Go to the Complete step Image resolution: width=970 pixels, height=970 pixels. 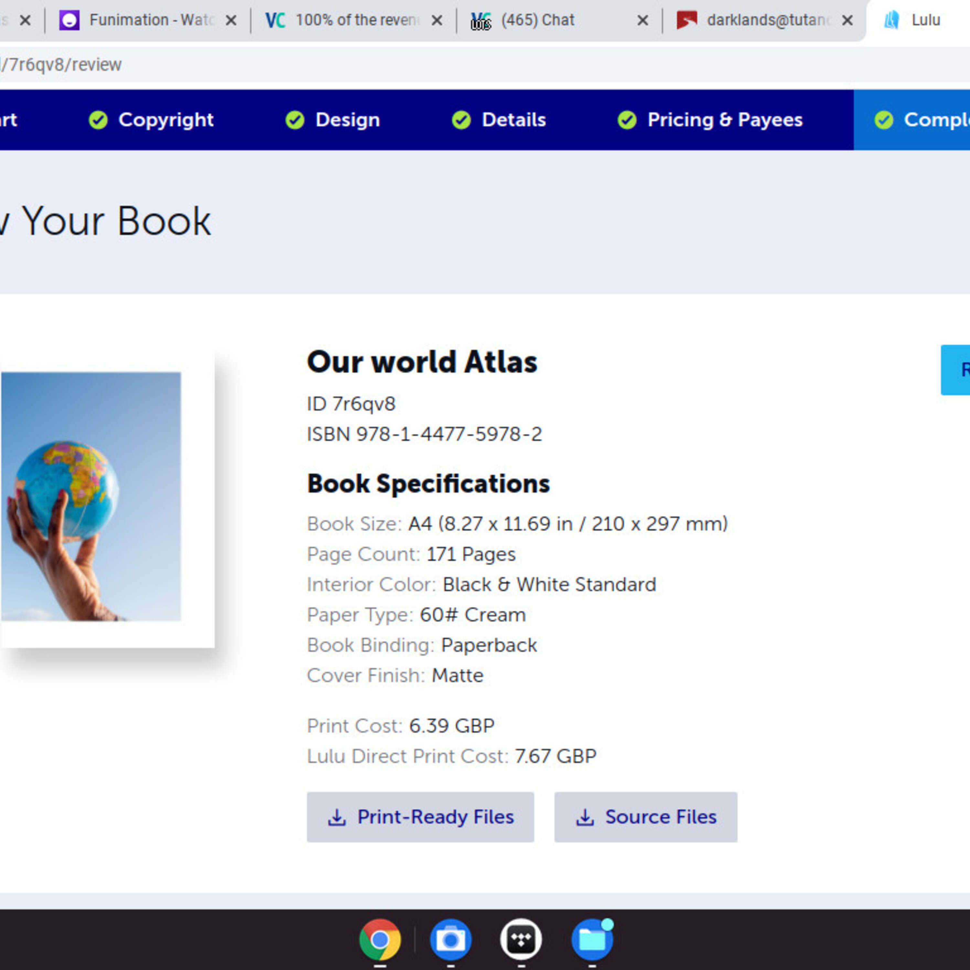tap(912, 120)
